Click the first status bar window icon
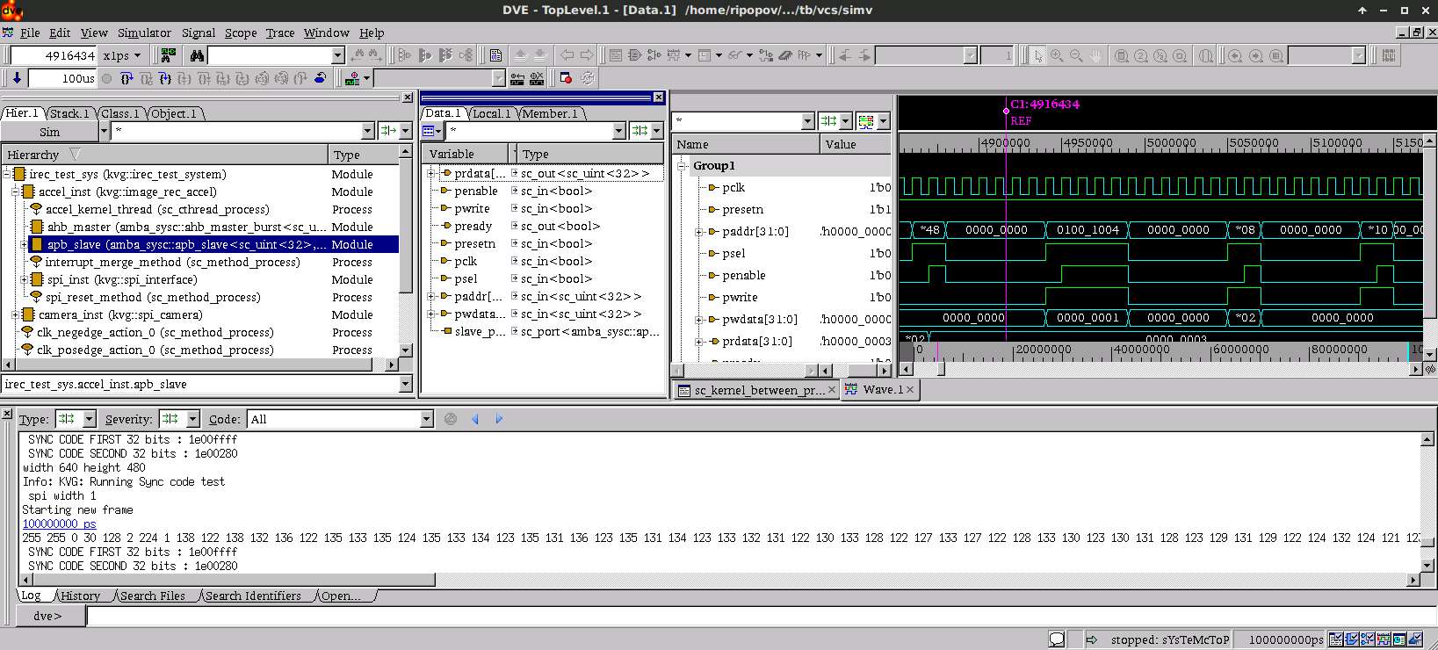This screenshot has width=1438, height=650. point(1336,639)
